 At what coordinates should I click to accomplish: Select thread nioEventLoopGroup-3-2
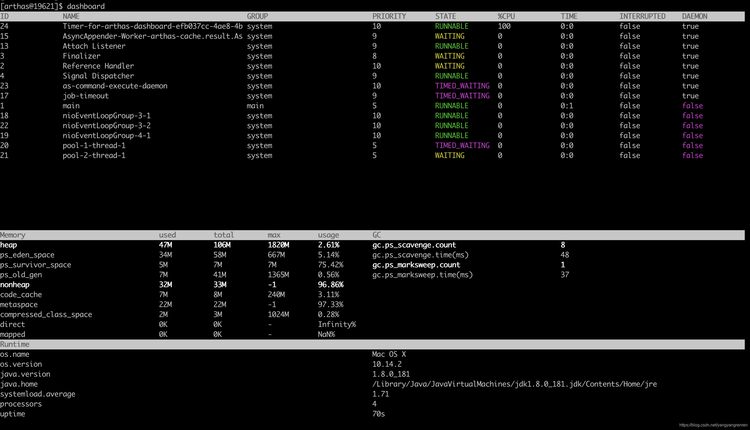point(107,126)
